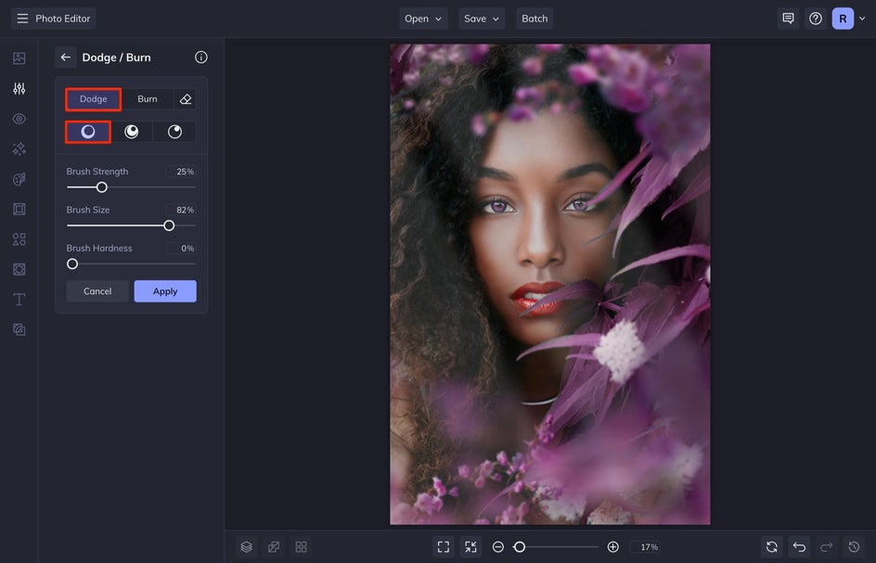This screenshot has width=876, height=563.
Task: Open the help question mark icon
Action: (x=816, y=19)
